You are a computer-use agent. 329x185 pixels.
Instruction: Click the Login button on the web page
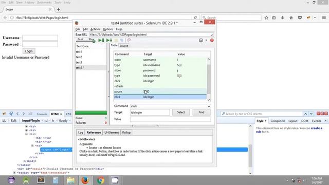click(x=29, y=51)
